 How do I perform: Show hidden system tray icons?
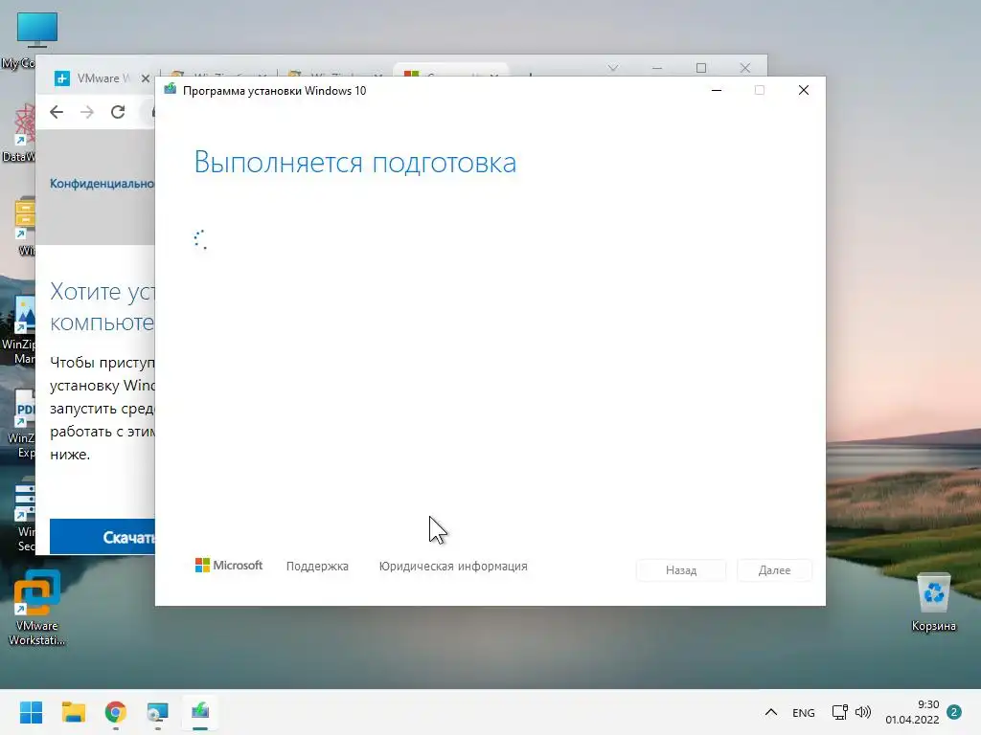(x=771, y=712)
